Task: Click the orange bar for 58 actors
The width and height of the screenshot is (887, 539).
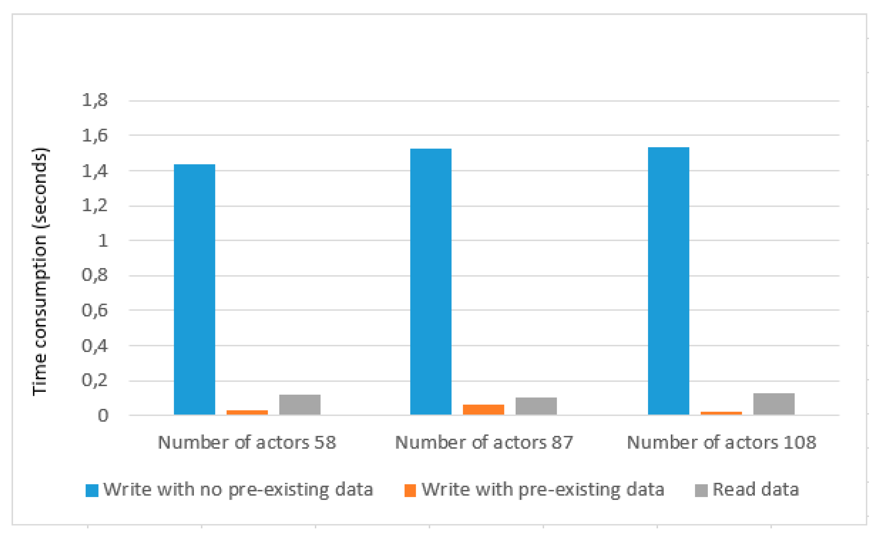Action: [x=247, y=412]
